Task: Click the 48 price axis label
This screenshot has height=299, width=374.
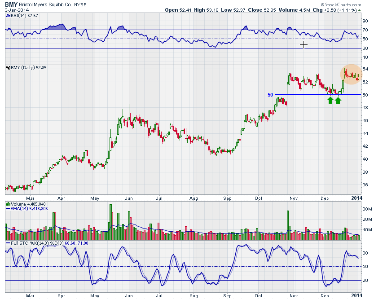Action: (x=365, y=108)
